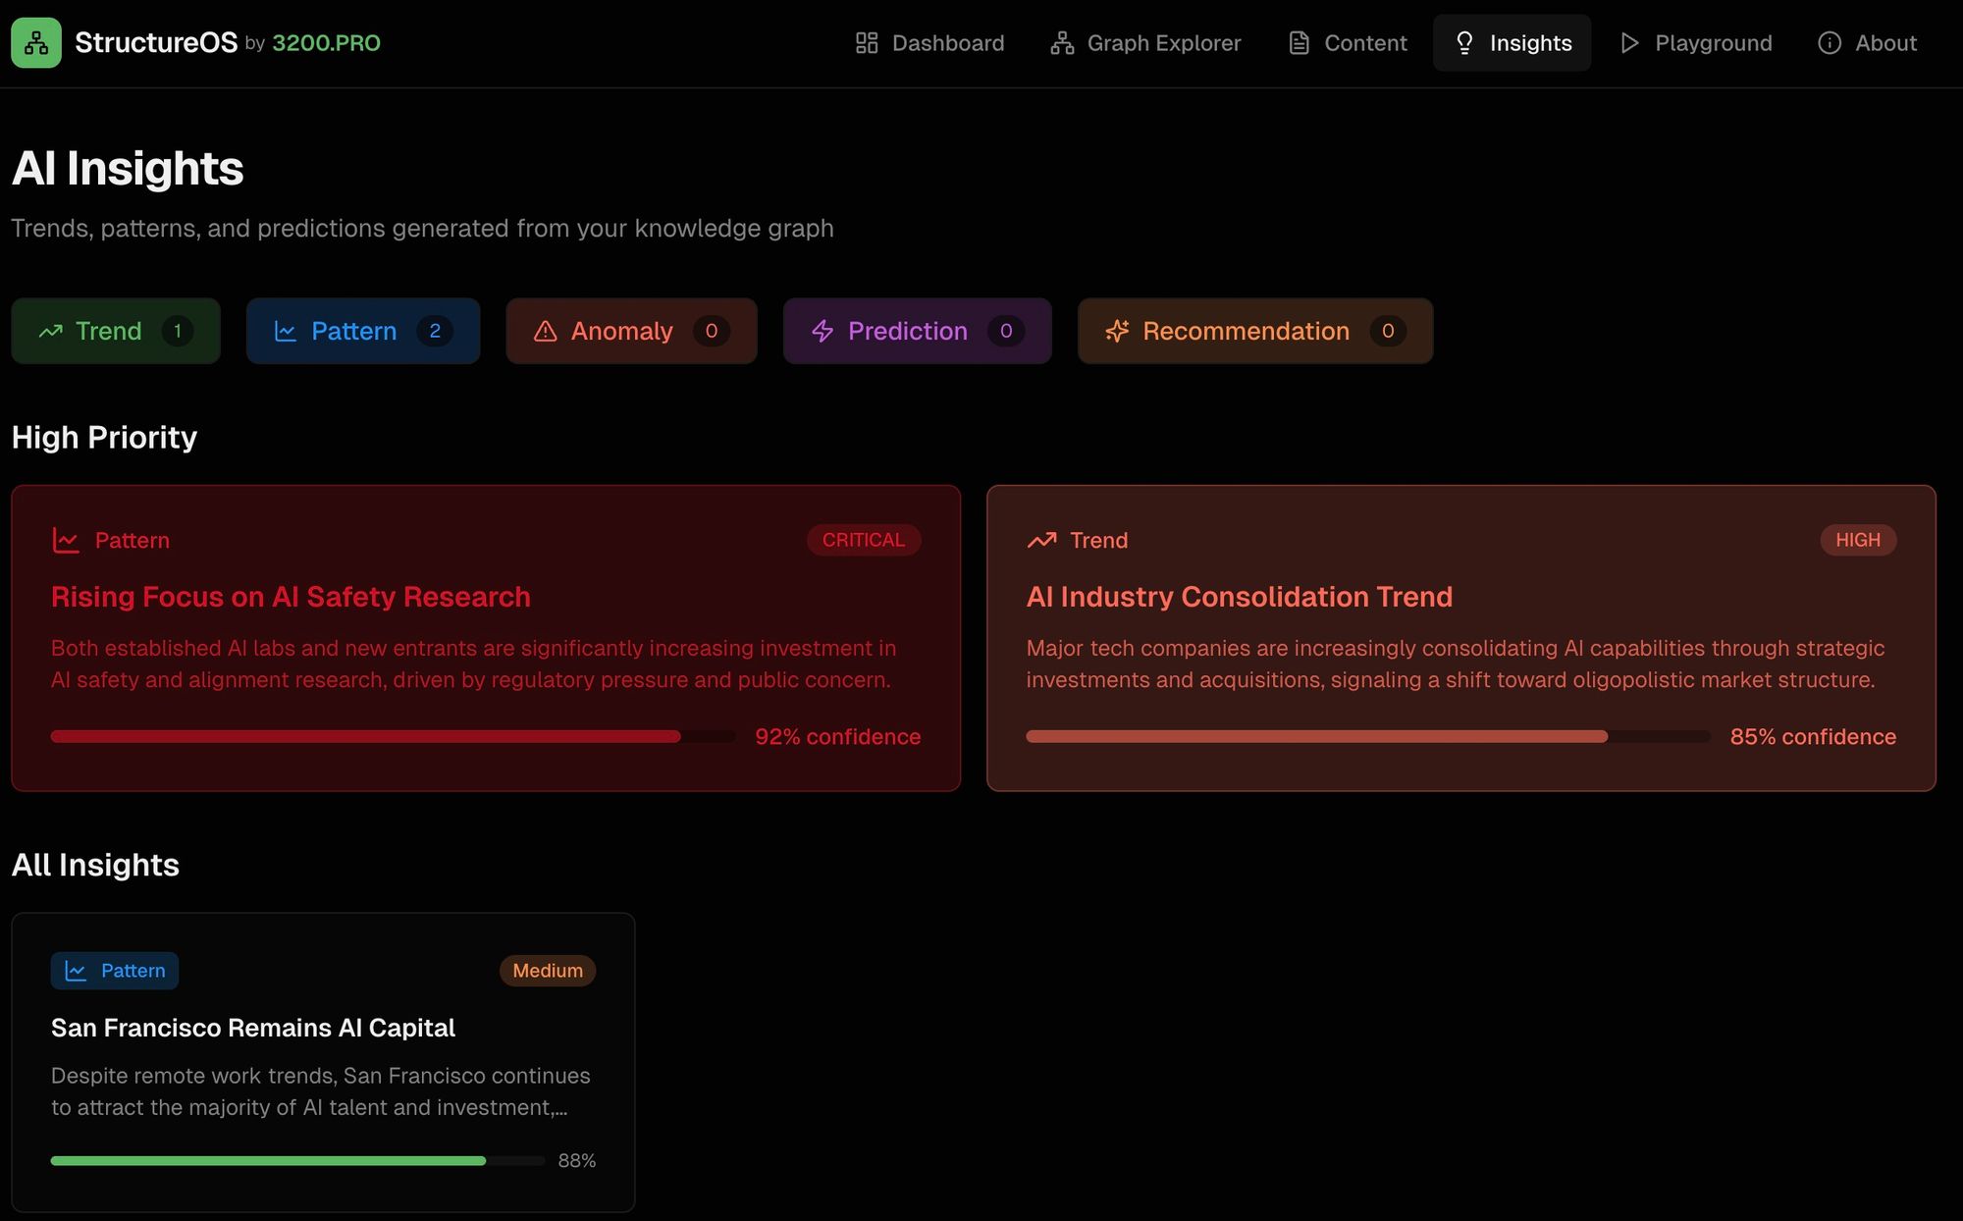Toggle the Pattern filter chip
The width and height of the screenshot is (1963, 1221).
click(362, 332)
